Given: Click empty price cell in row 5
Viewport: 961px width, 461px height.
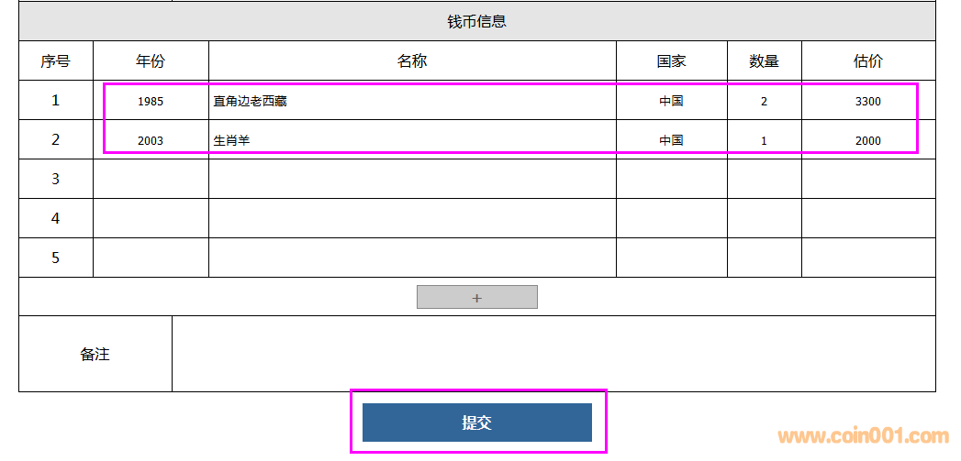Looking at the screenshot, I should click(867, 258).
